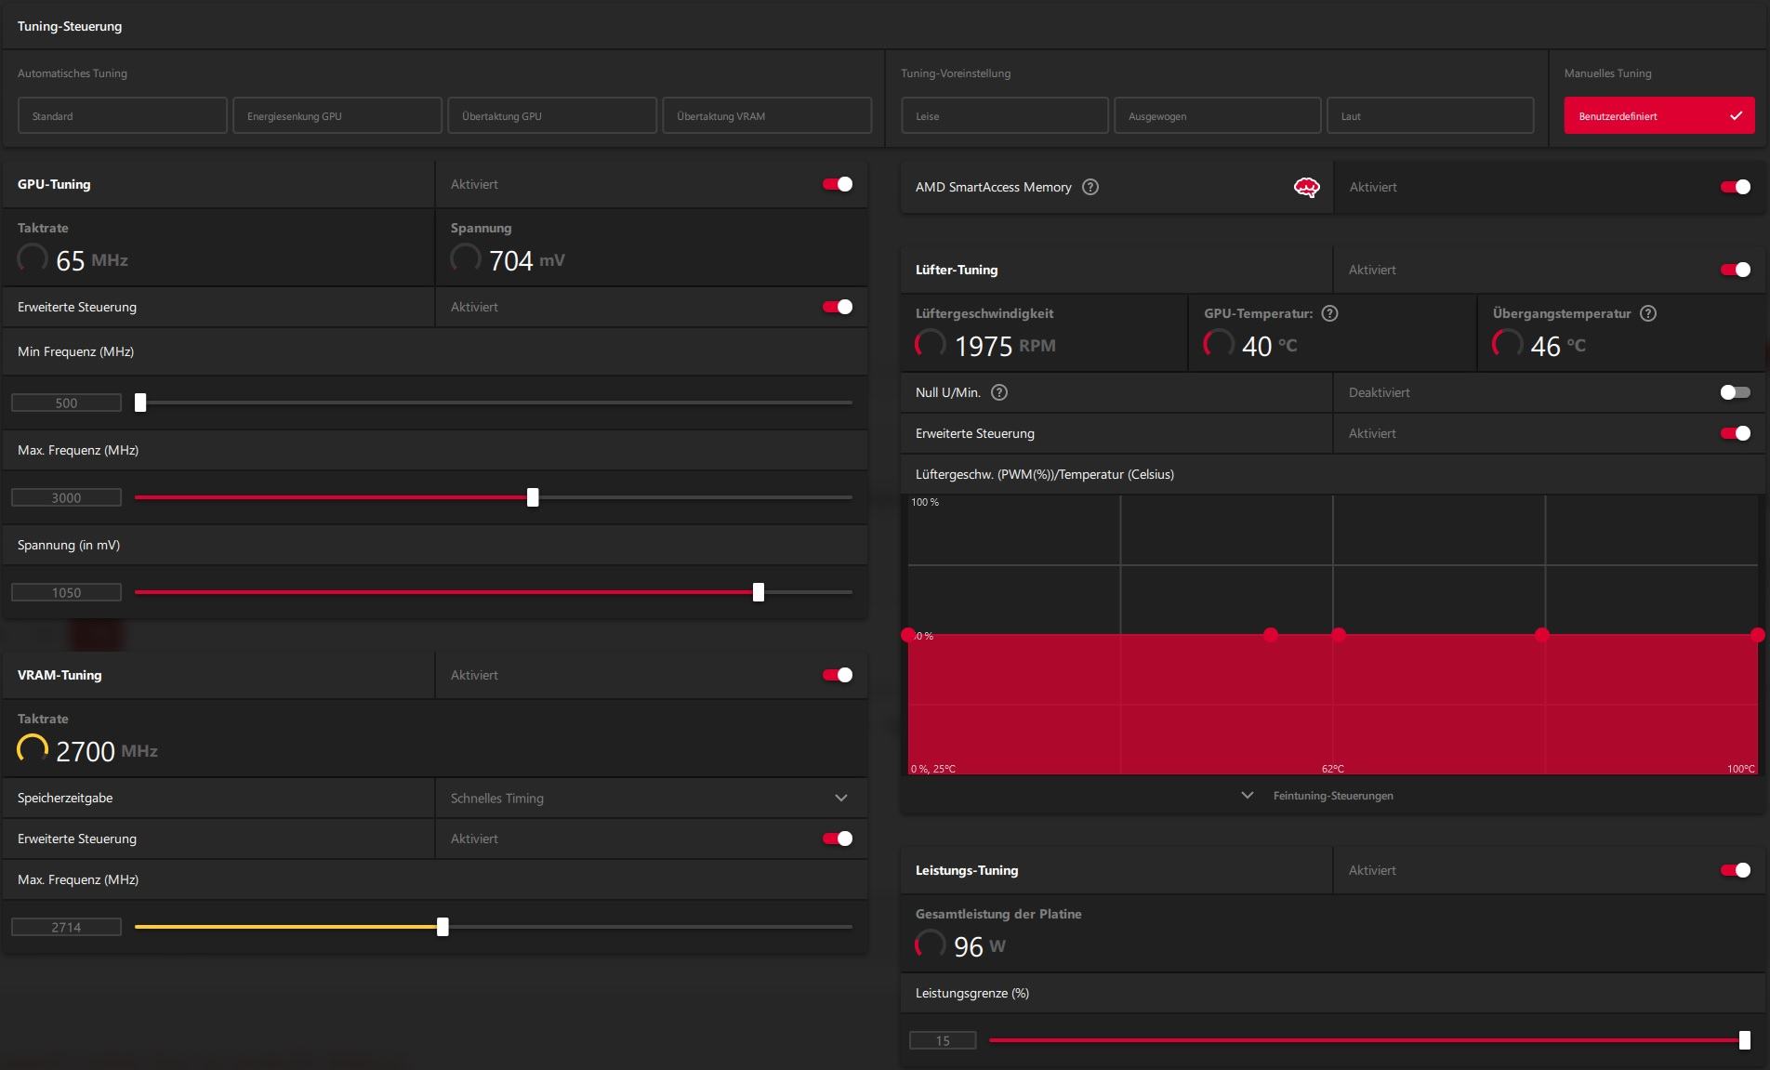This screenshot has height=1070, width=1770.
Task: Open the AMD SmartAccess Memory help icon
Action: [x=1090, y=187]
